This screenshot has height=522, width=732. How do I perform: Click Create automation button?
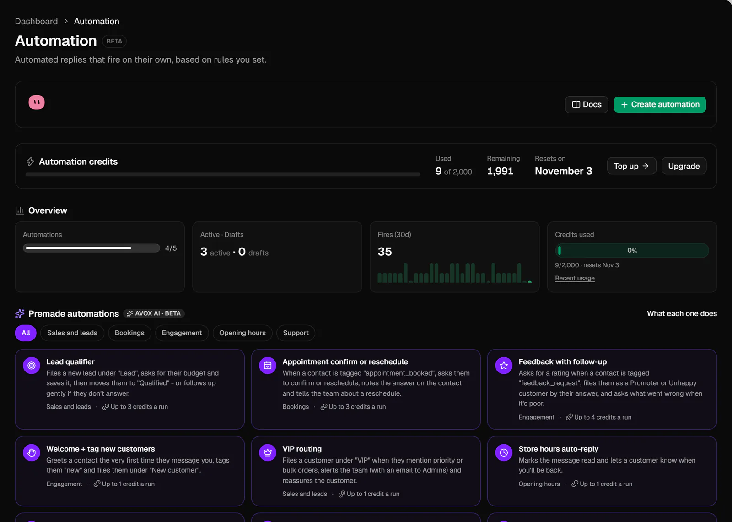coord(660,105)
